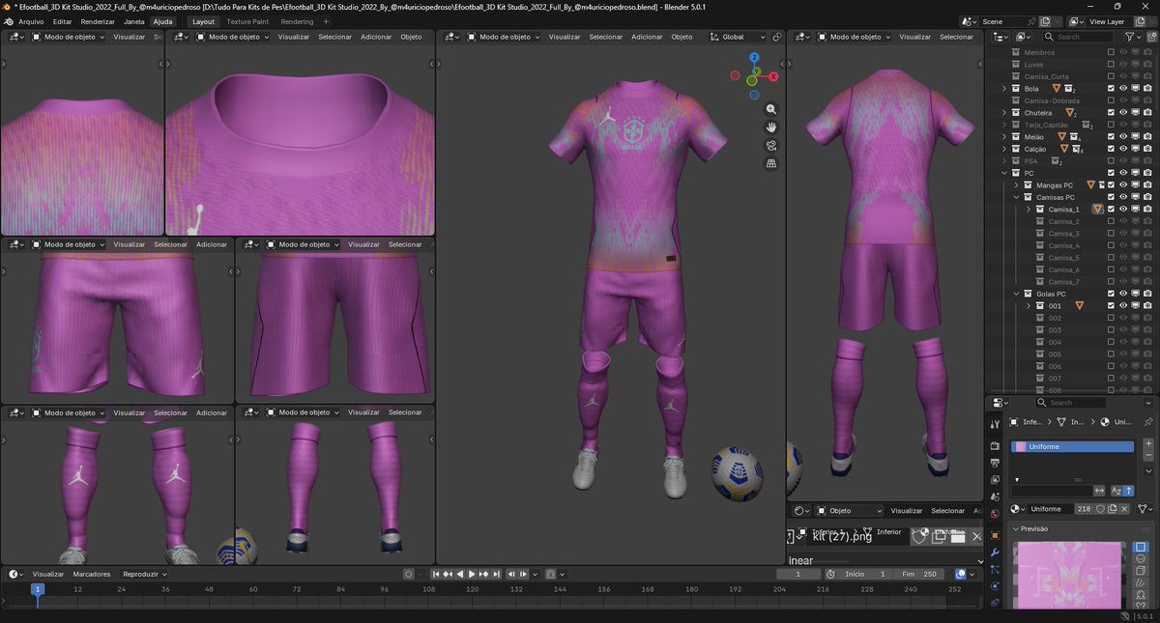The height and width of the screenshot is (623, 1160).
Task: Hide Calção collection via eye icon
Action: coord(1123,149)
